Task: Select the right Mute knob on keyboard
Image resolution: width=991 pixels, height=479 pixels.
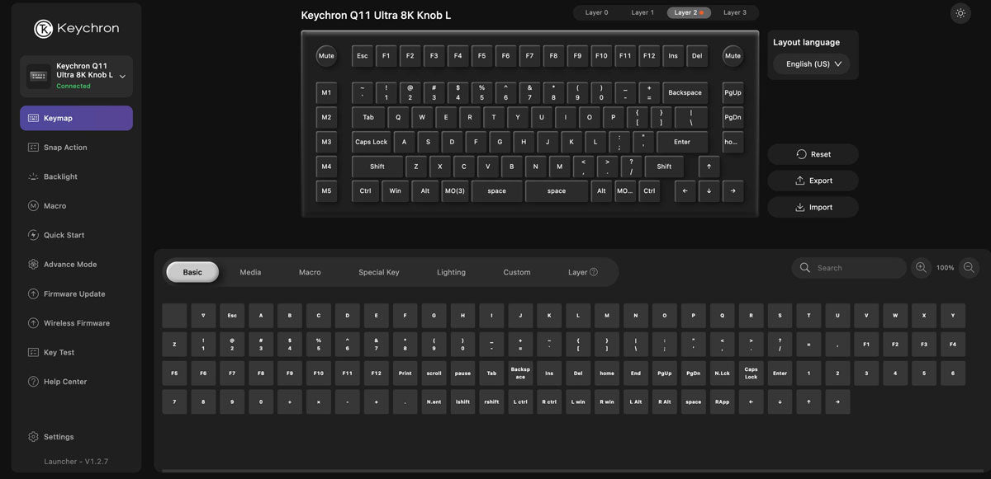Action: click(733, 56)
